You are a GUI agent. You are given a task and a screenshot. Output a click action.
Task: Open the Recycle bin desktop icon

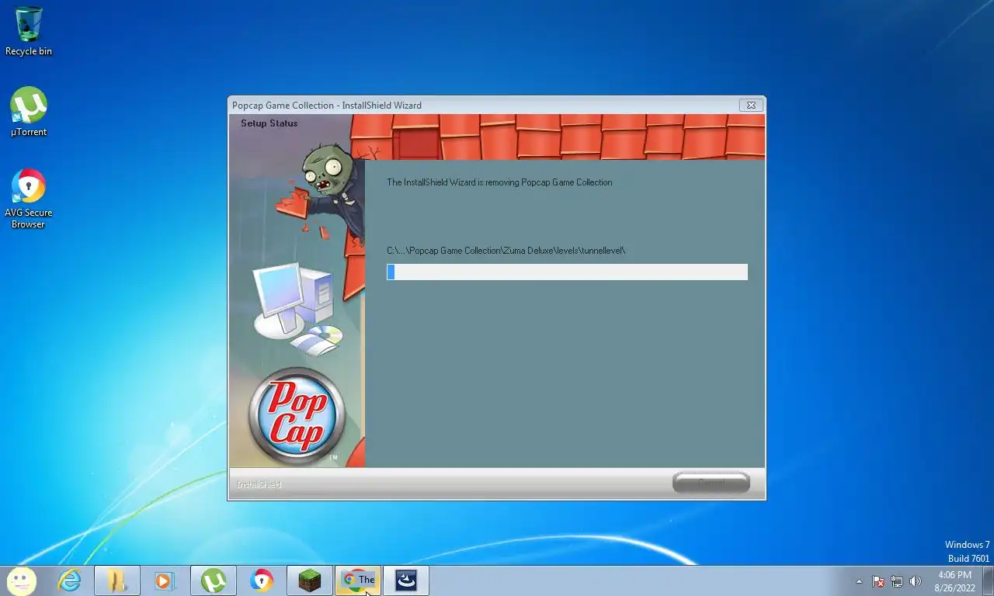pyautogui.click(x=29, y=31)
